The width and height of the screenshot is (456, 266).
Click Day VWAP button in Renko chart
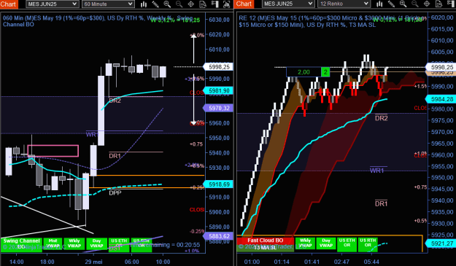click(x=326, y=243)
